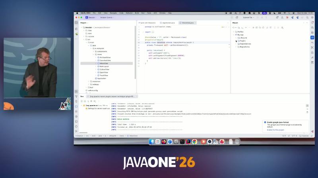This screenshot has height=178, width=318.
Task: Run the Maven build play icon
Action: coord(253,28)
